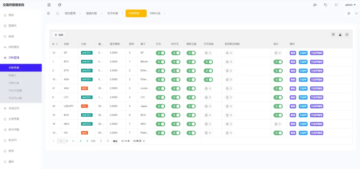
Task: Select 平台币设置 in the sidebar submenu
Action: tap(21, 90)
